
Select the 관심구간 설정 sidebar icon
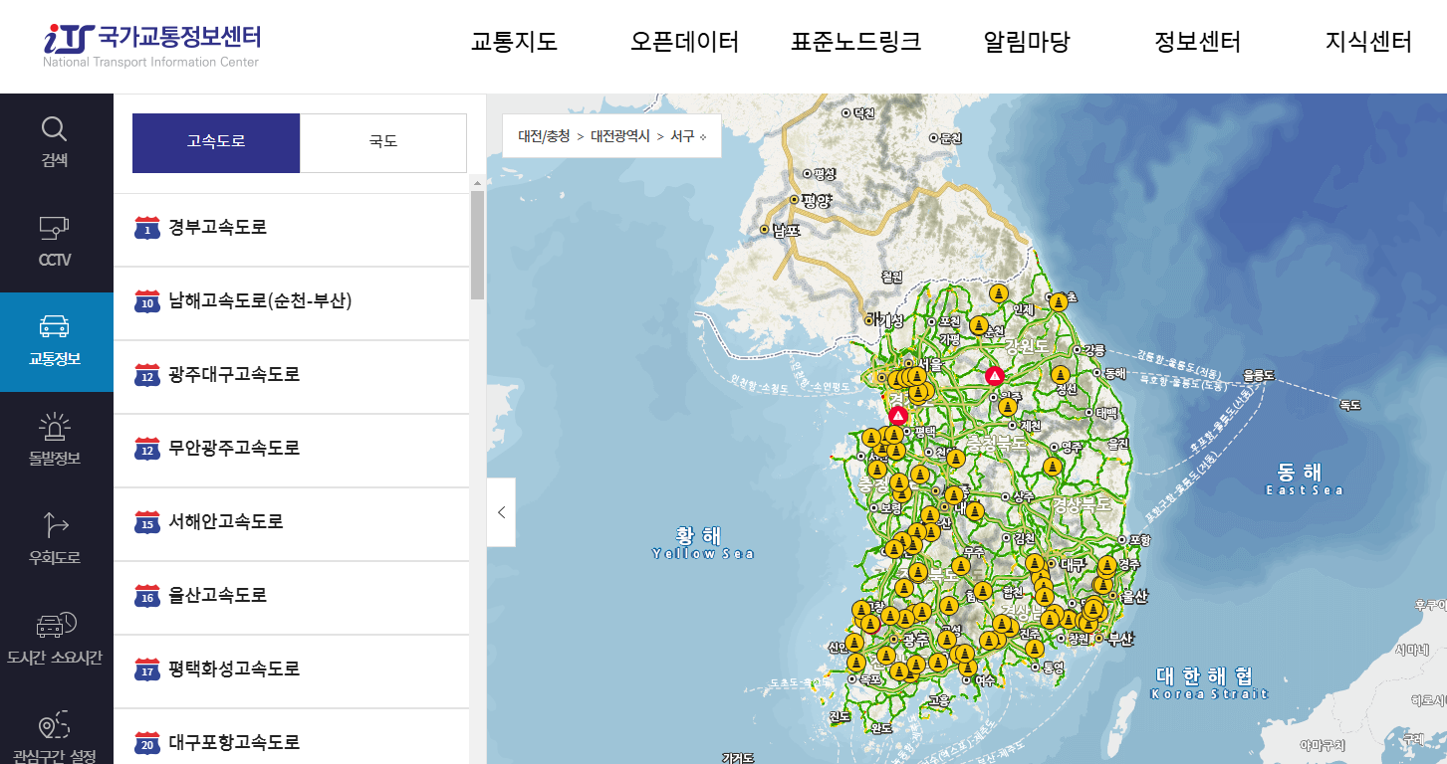coord(55,736)
